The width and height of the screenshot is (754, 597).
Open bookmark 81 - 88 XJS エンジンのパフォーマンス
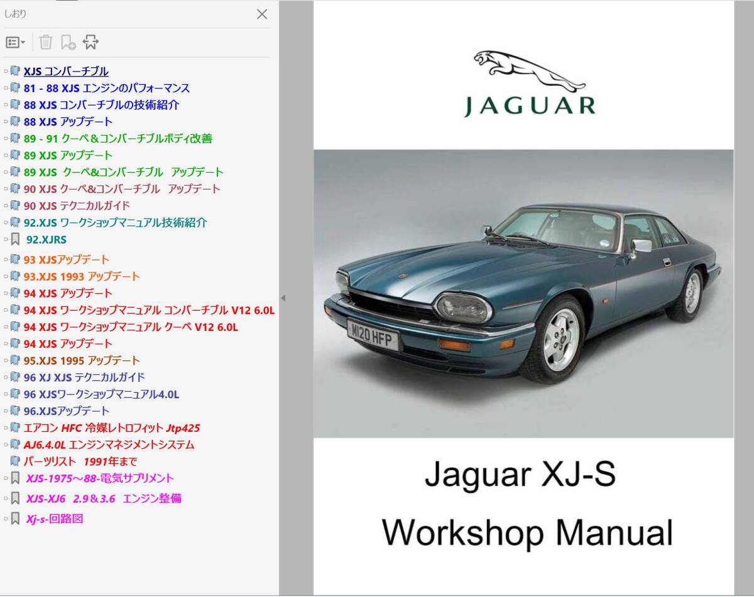pos(107,89)
